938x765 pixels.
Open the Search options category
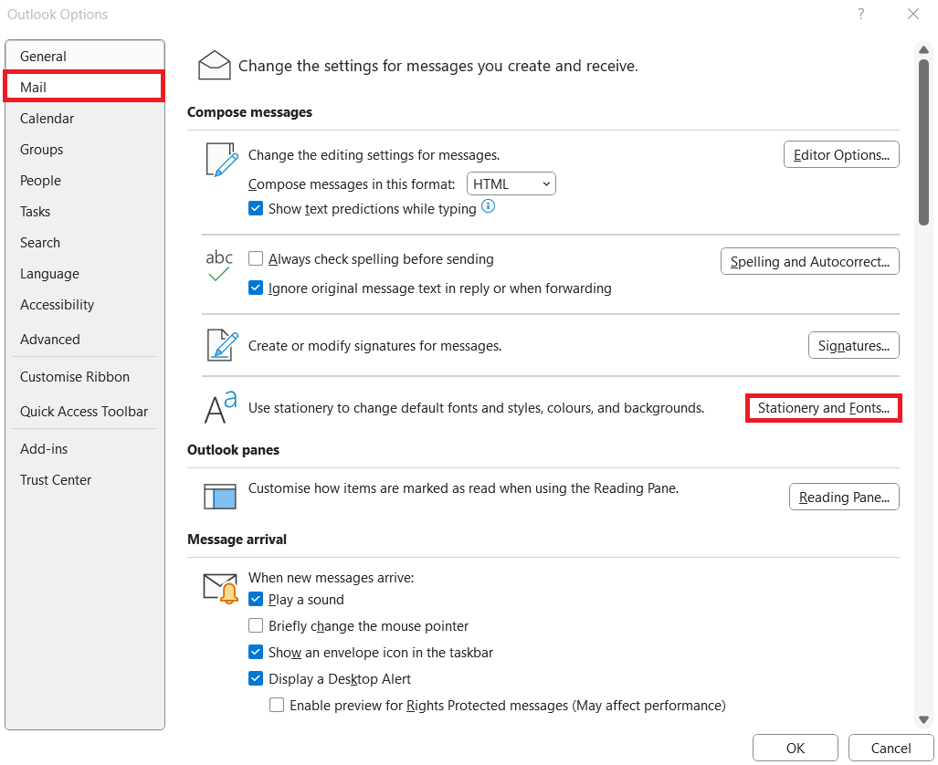pos(84,243)
